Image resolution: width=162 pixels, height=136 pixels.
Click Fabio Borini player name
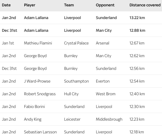(x=34, y=107)
